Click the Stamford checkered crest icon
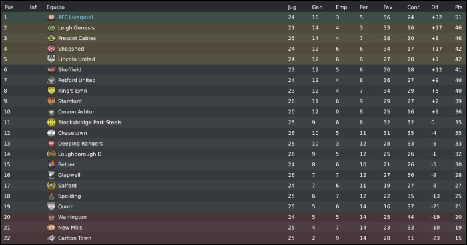This screenshot has height=245, width=467. point(51,101)
